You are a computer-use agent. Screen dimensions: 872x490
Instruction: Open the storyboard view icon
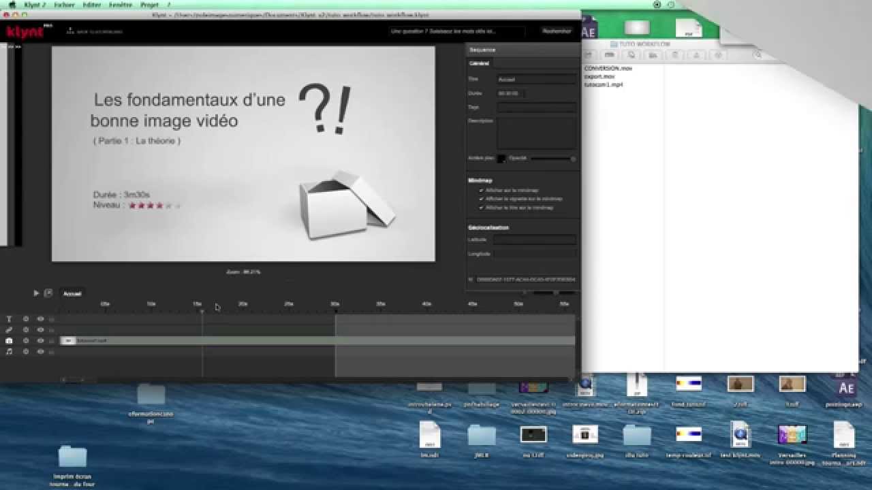click(x=71, y=31)
